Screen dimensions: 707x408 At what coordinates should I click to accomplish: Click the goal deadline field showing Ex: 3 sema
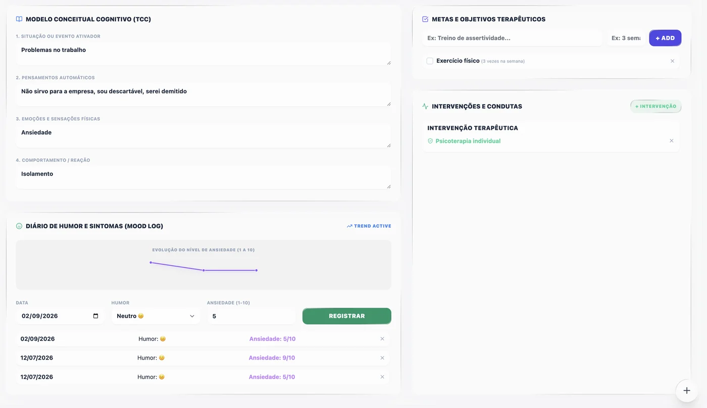pyautogui.click(x=626, y=38)
